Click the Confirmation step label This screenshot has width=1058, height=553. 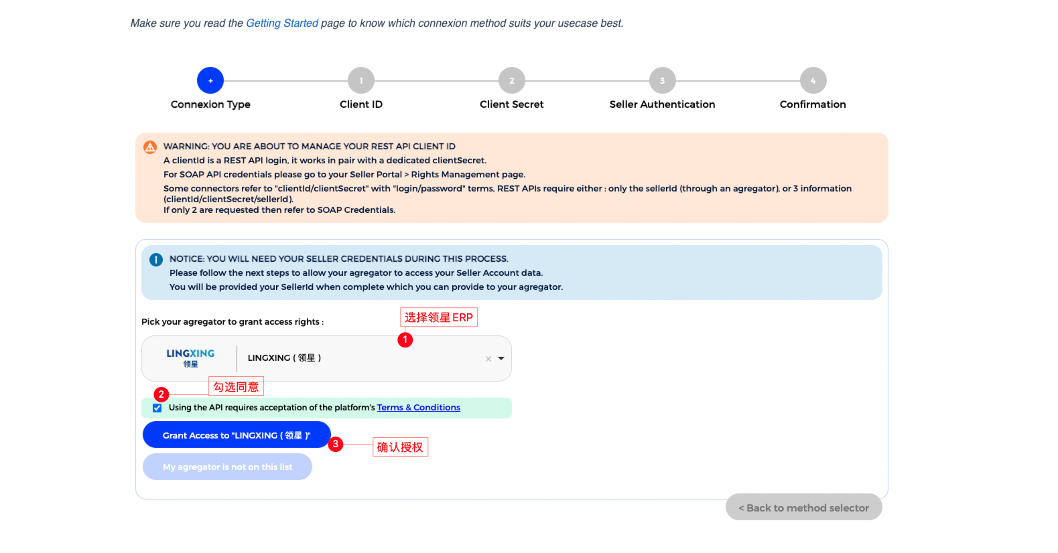[x=813, y=104]
